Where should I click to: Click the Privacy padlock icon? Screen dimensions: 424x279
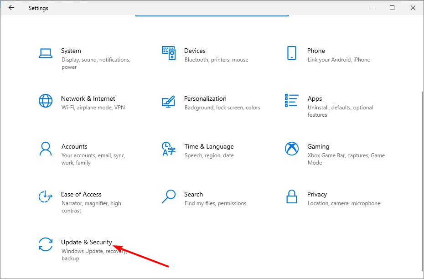click(291, 196)
